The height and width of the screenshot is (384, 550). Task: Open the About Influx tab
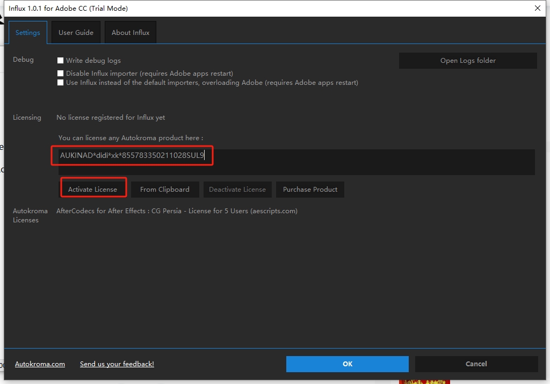click(131, 33)
